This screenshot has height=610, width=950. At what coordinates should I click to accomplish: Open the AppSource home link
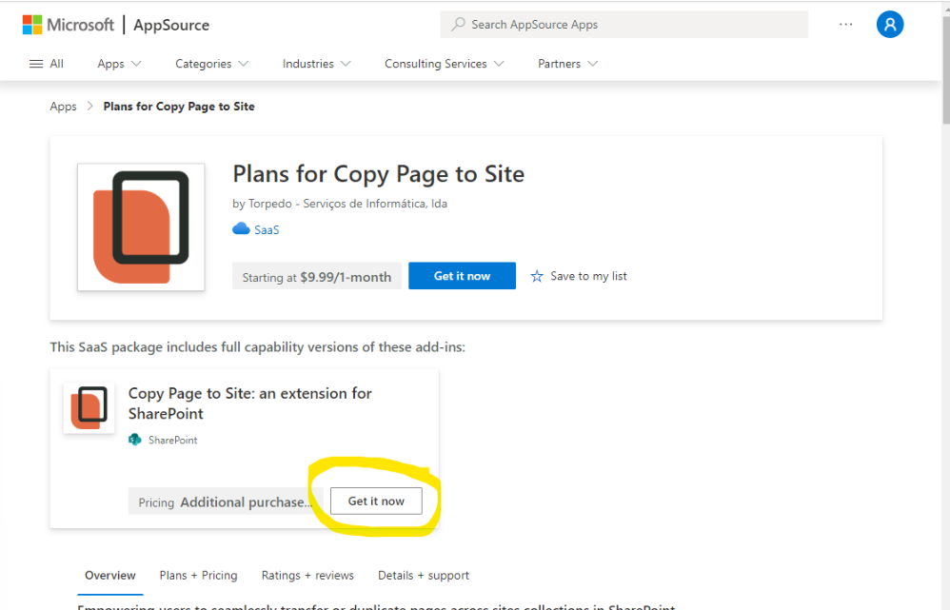pyautogui.click(x=171, y=25)
